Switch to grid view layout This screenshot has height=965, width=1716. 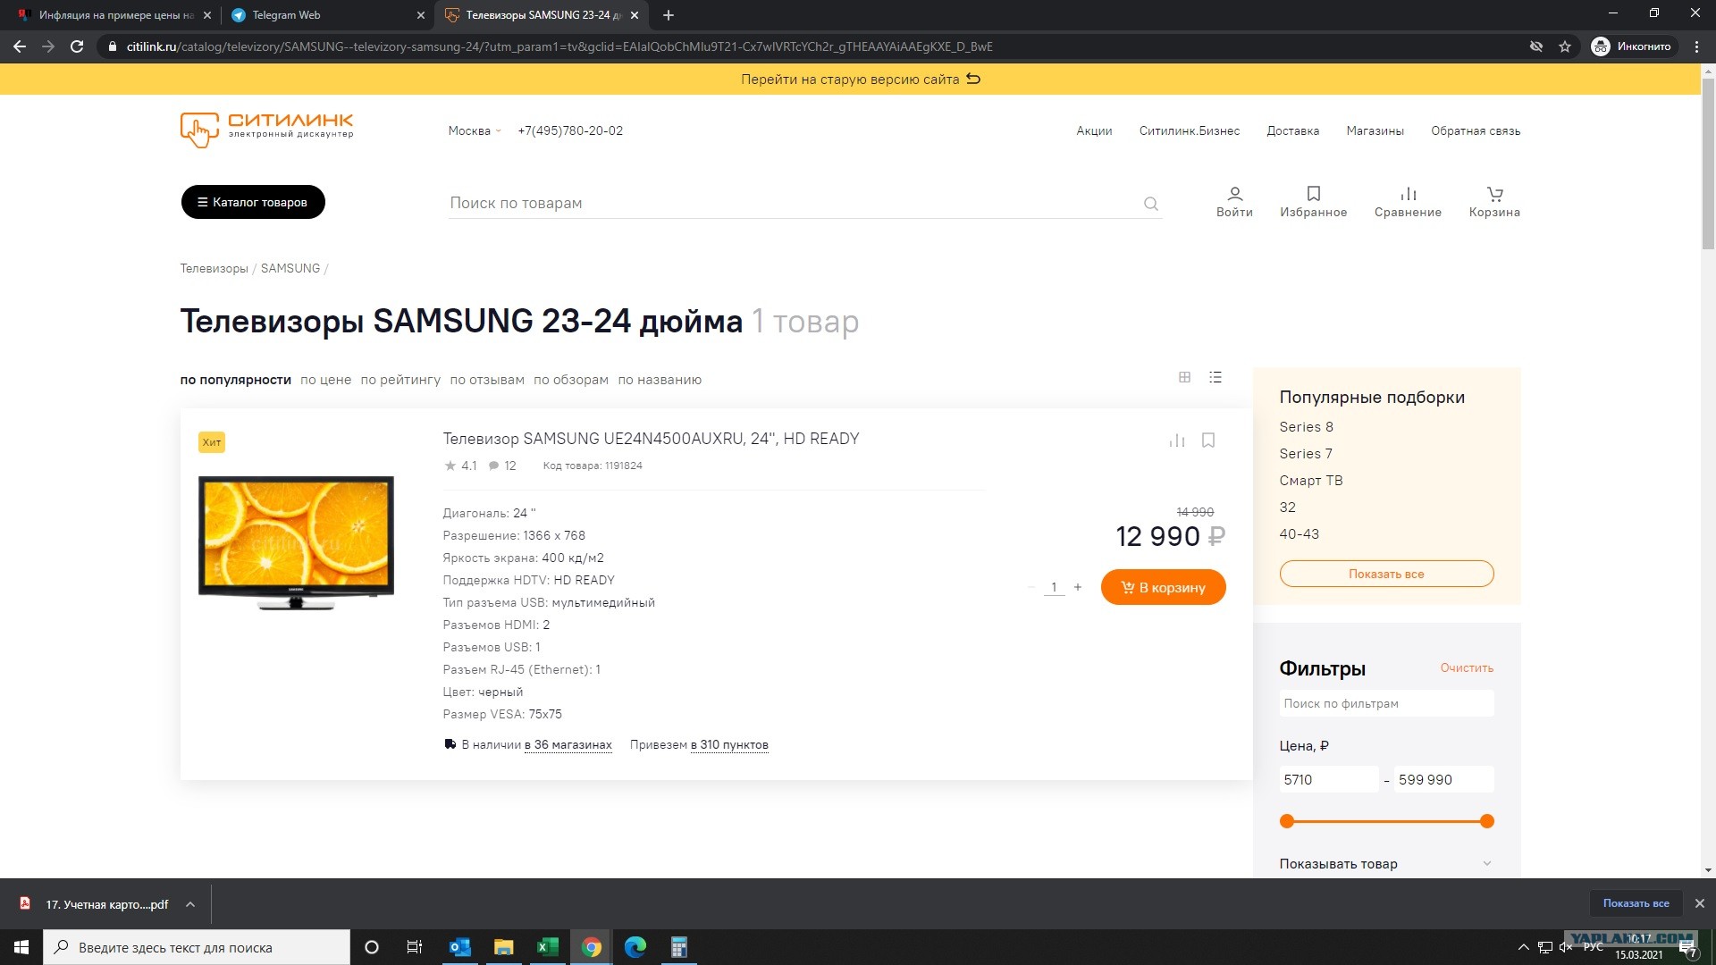pyautogui.click(x=1184, y=377)
